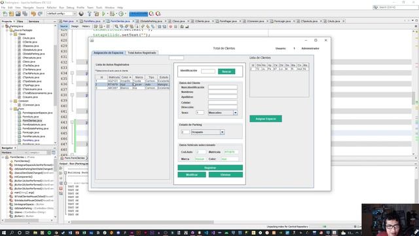The image size is (419, 236).
Task: Switch to the Design view tab
Action: click(75, 26)
